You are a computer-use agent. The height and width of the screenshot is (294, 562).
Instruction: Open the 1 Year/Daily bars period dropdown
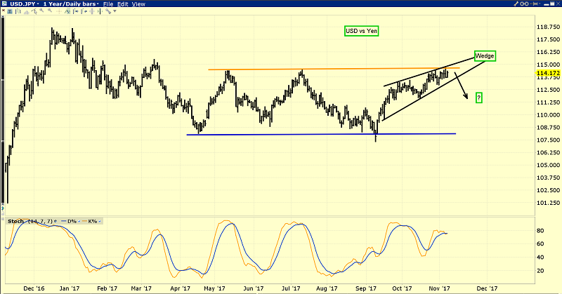pyautogui.click(x=97, y=4)
